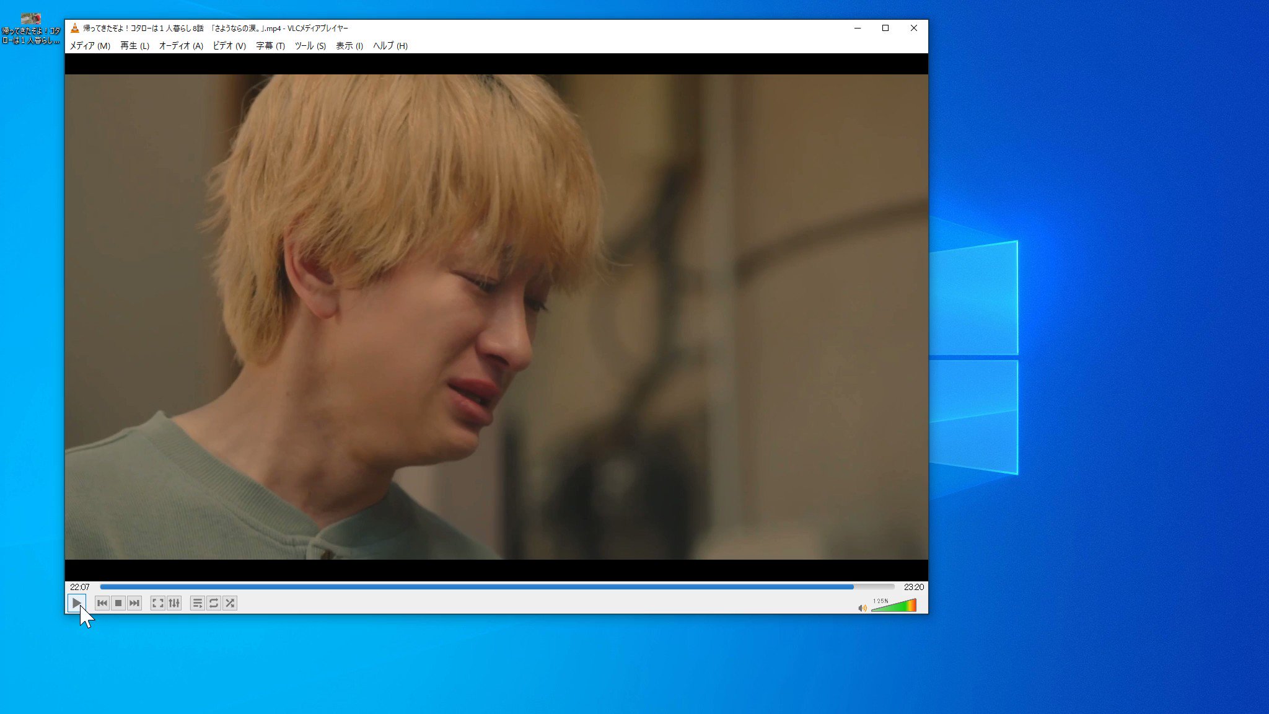Jump to previous track
This screenshot has width=1269, height=714.
tap(102, 603)
